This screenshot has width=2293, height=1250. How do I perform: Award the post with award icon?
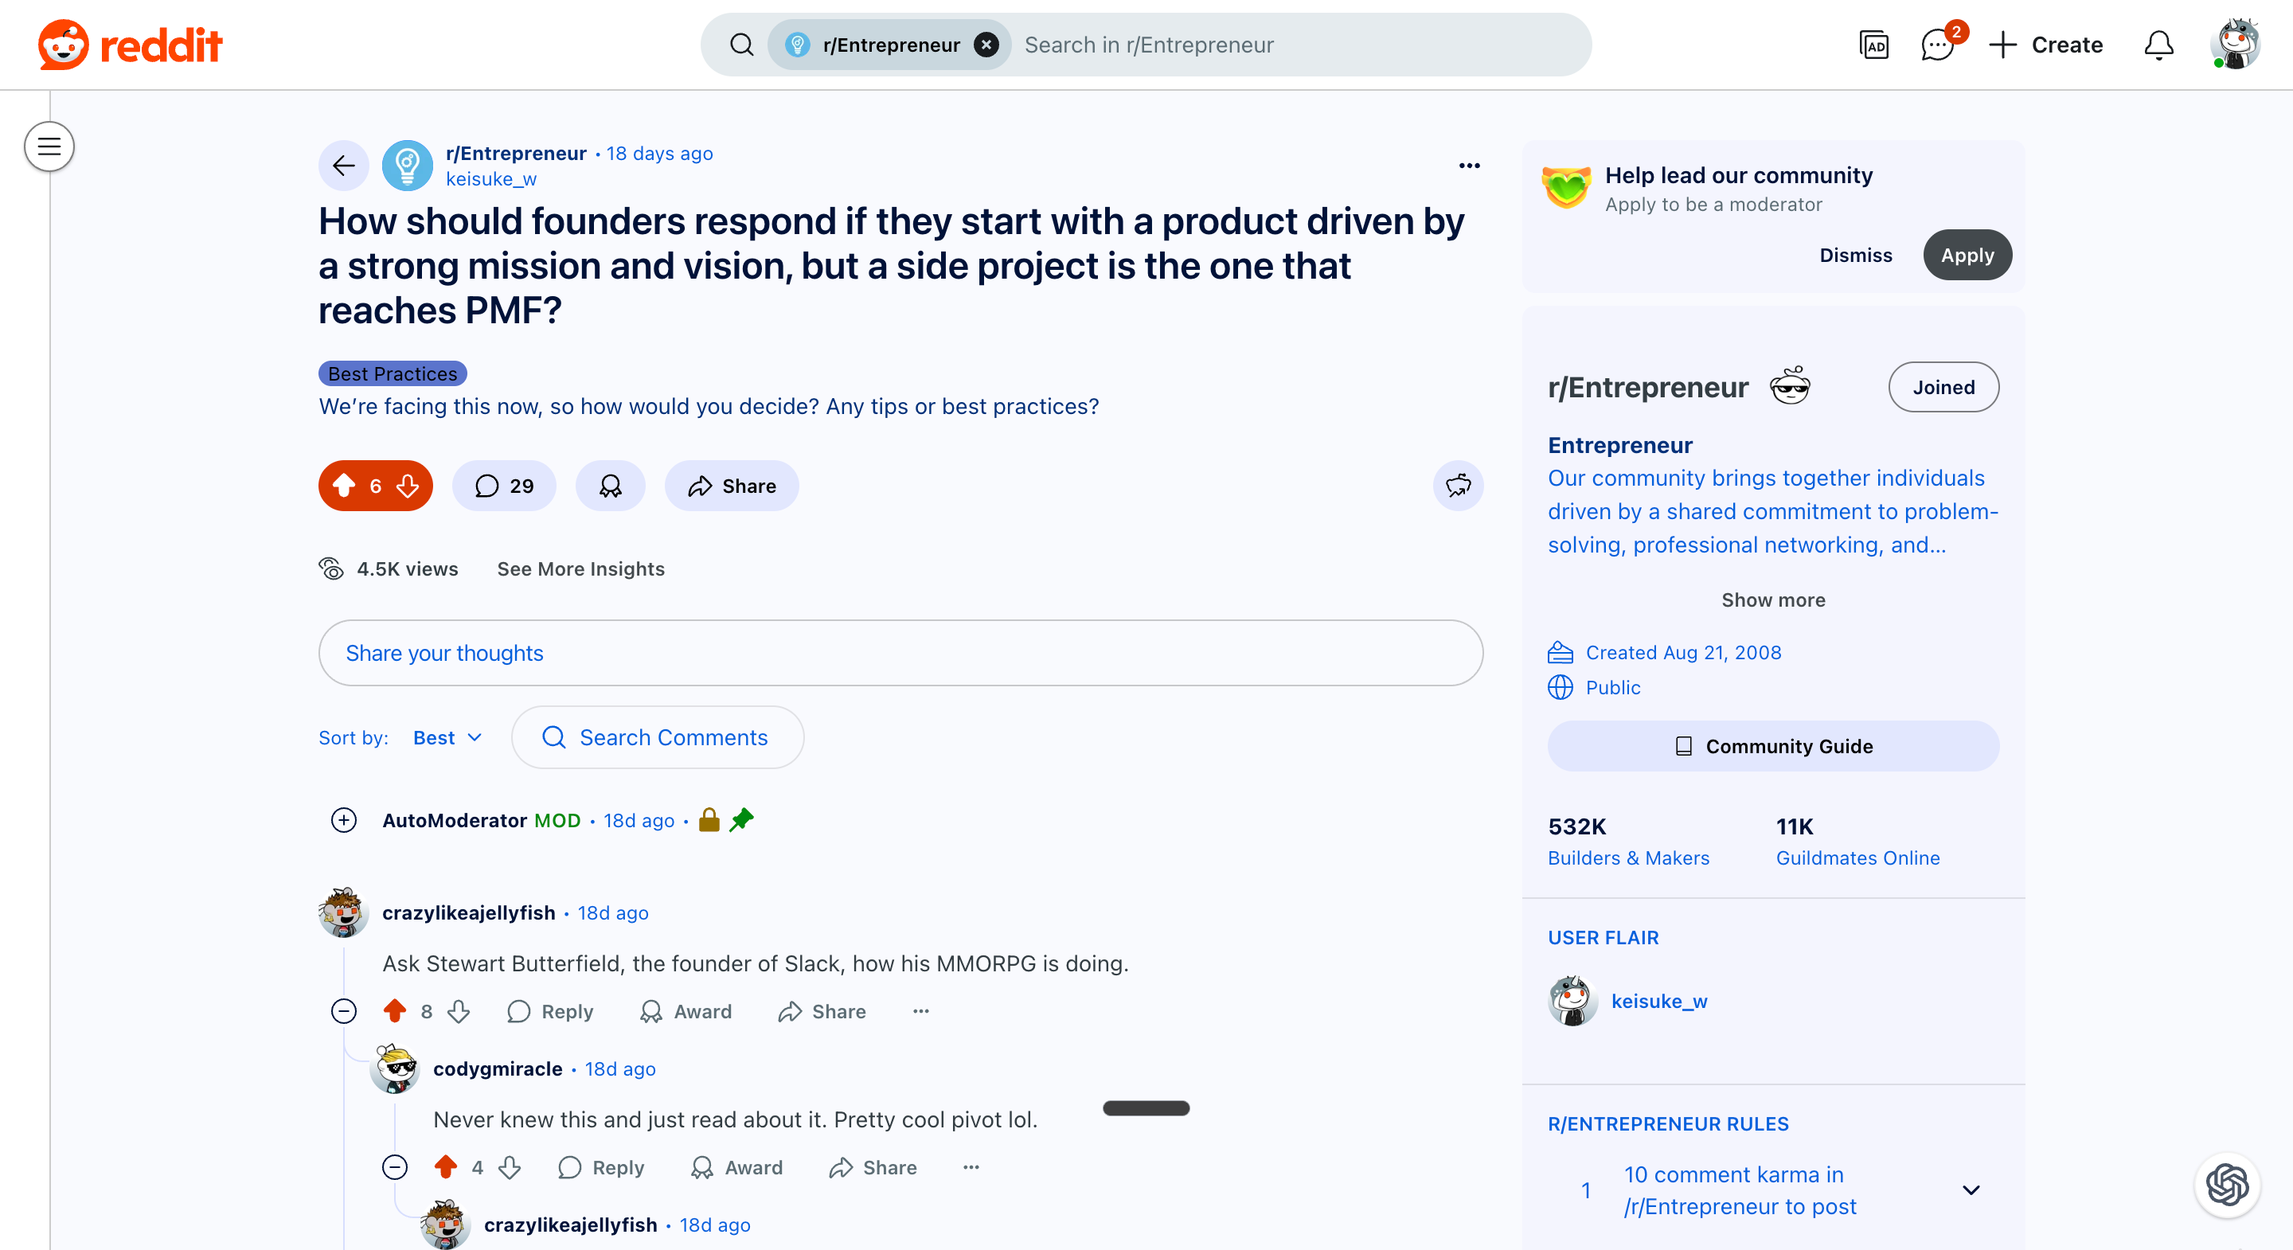pyautogui.click(x=610, y=486)
